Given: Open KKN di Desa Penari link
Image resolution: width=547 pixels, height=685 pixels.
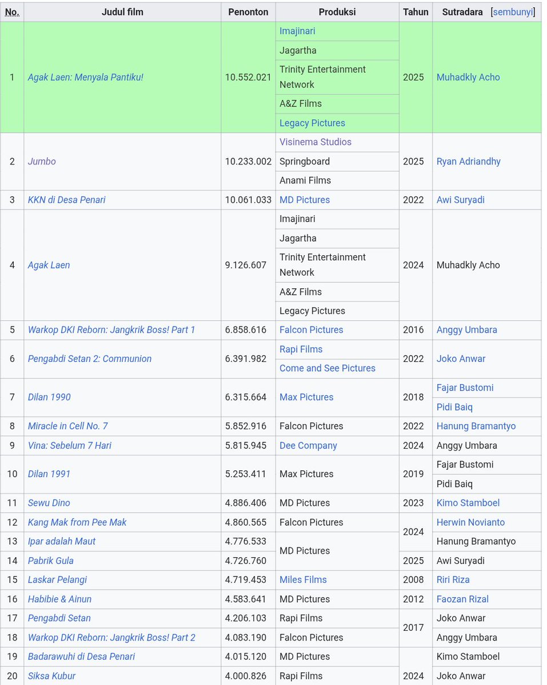Looking at the screenshot, I should click(67, 200).
